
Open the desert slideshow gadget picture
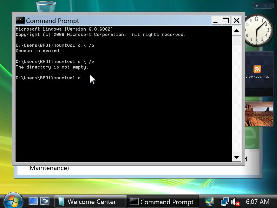click(259, 114)
